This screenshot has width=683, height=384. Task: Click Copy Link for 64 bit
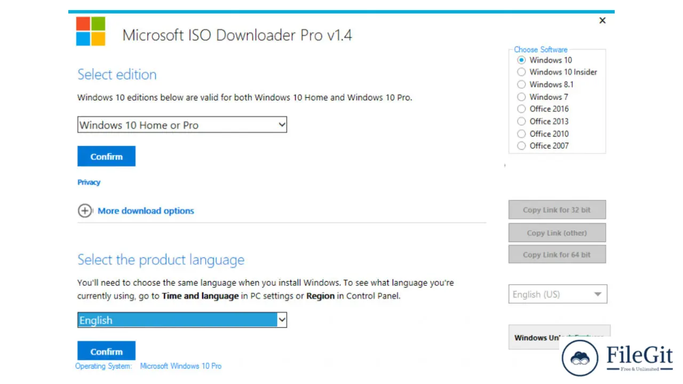pyautogui.click(x=557, y=254)
